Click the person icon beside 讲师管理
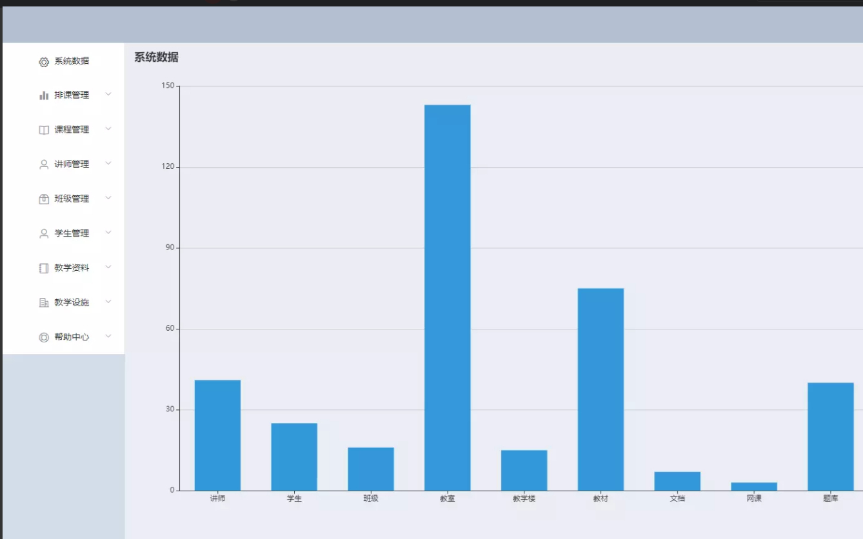 pyautogui.click(x=44, y=164)
